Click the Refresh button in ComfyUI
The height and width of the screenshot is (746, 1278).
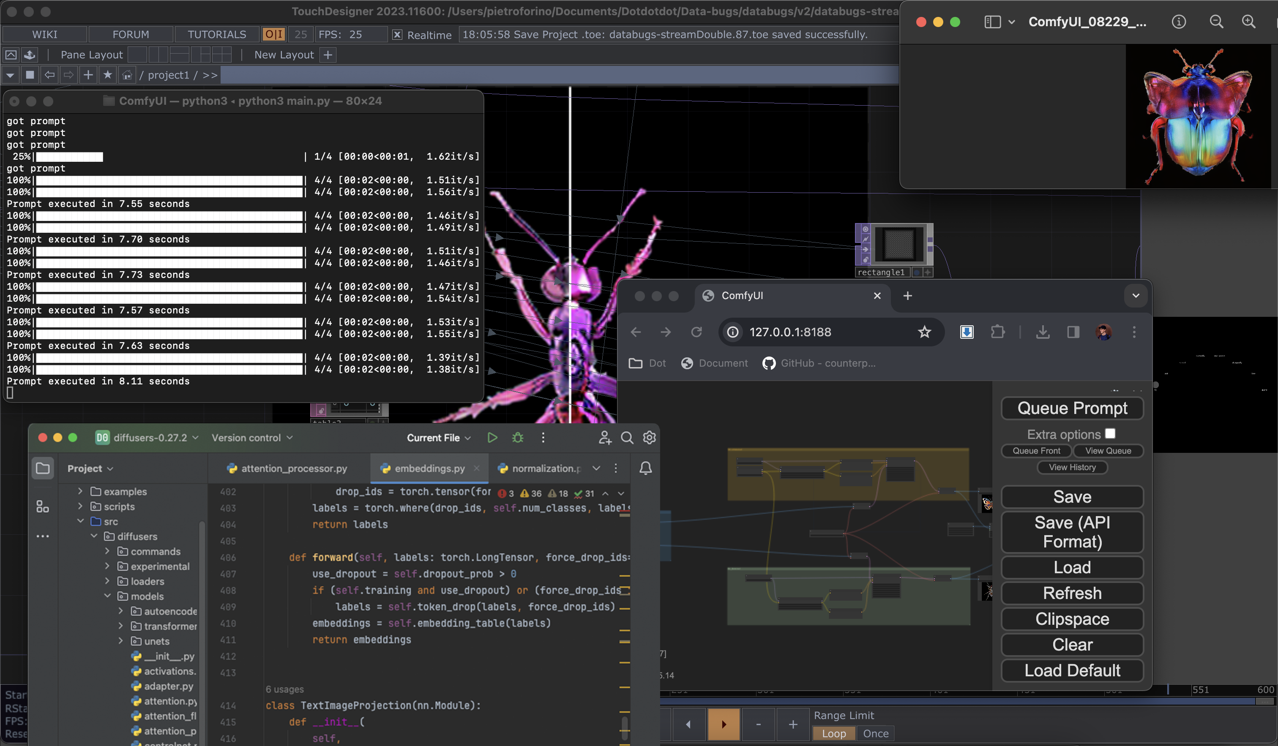pyautogui.click(x=1072, y=593)
